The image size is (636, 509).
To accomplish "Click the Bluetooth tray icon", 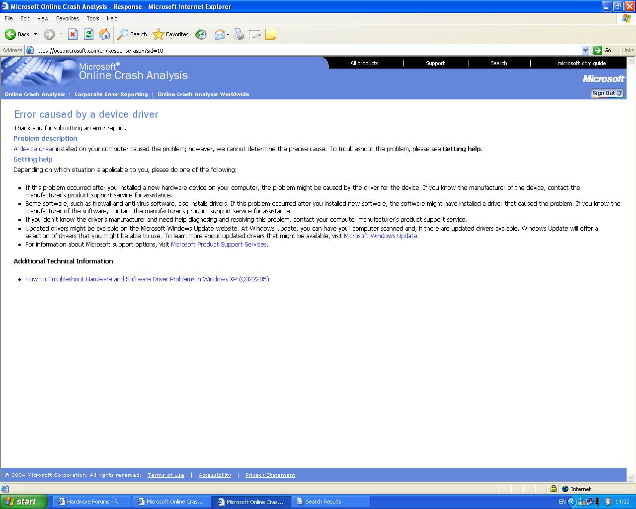I will pos(608,502).
